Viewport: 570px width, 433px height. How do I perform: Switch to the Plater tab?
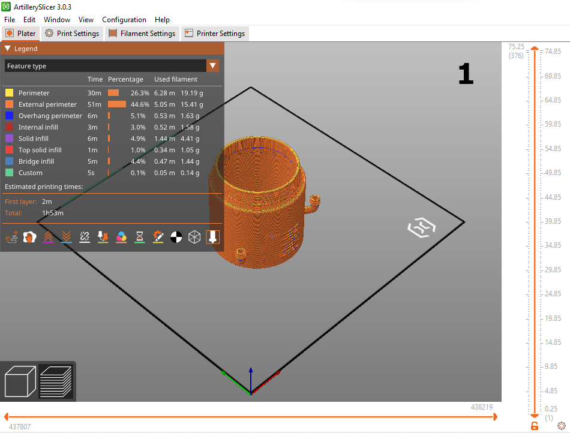click(21, 34)
